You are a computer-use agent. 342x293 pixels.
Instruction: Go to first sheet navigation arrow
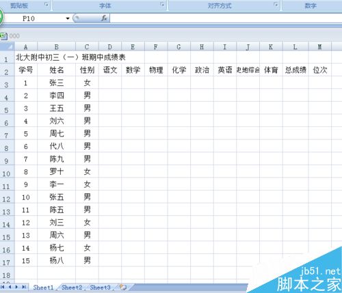click(x=3, y=287)
